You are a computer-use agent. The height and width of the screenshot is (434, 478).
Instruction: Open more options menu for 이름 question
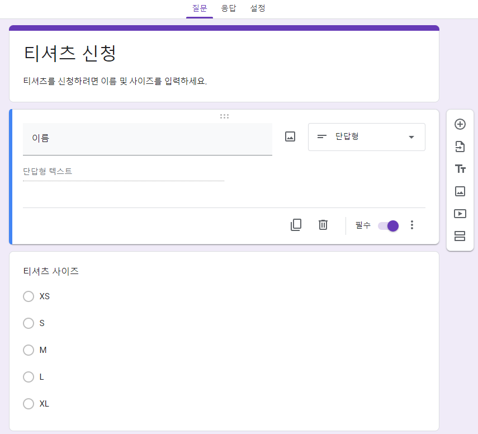(x=412, y=225)
